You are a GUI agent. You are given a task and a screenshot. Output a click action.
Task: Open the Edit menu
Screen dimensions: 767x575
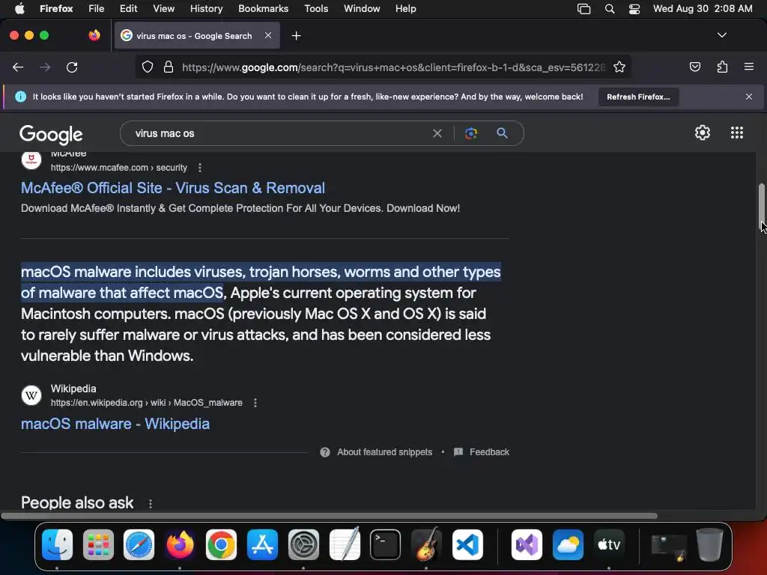128,9
